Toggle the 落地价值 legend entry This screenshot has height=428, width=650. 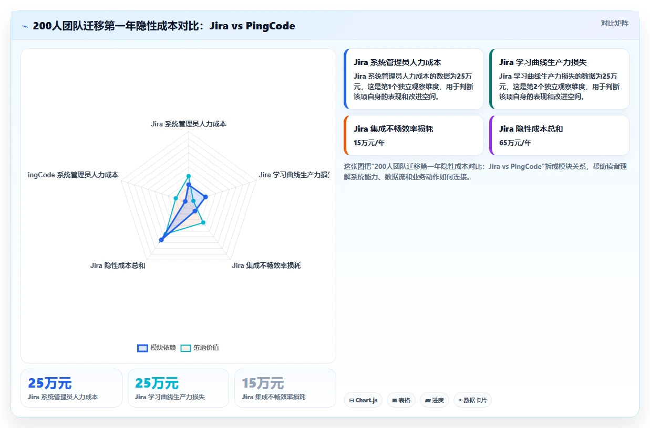pos(200,348)
